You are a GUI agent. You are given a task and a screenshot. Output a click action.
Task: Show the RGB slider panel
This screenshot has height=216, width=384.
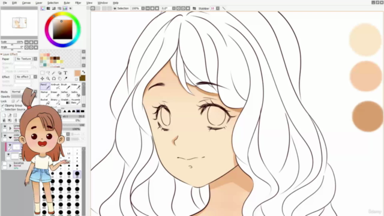[48, 8]
